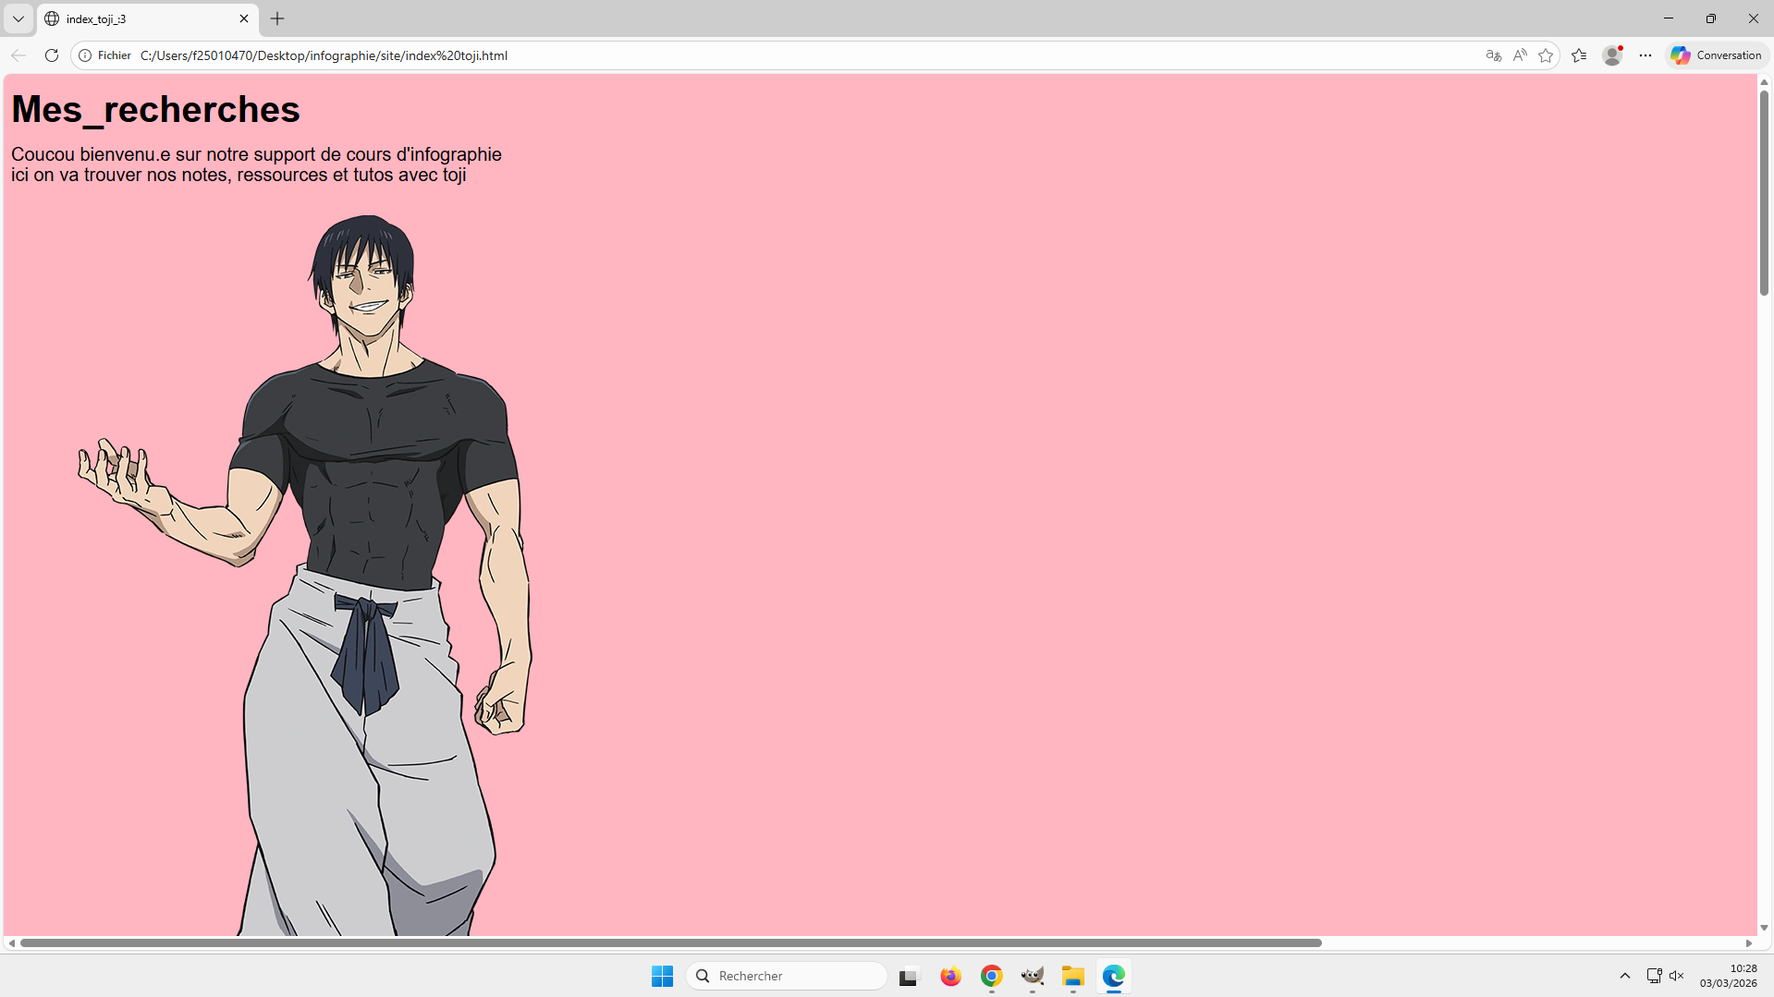The image size is (1774, 997).
Task: Open the clock and date 03/03/2026
Action: [x=1728, y=976]
